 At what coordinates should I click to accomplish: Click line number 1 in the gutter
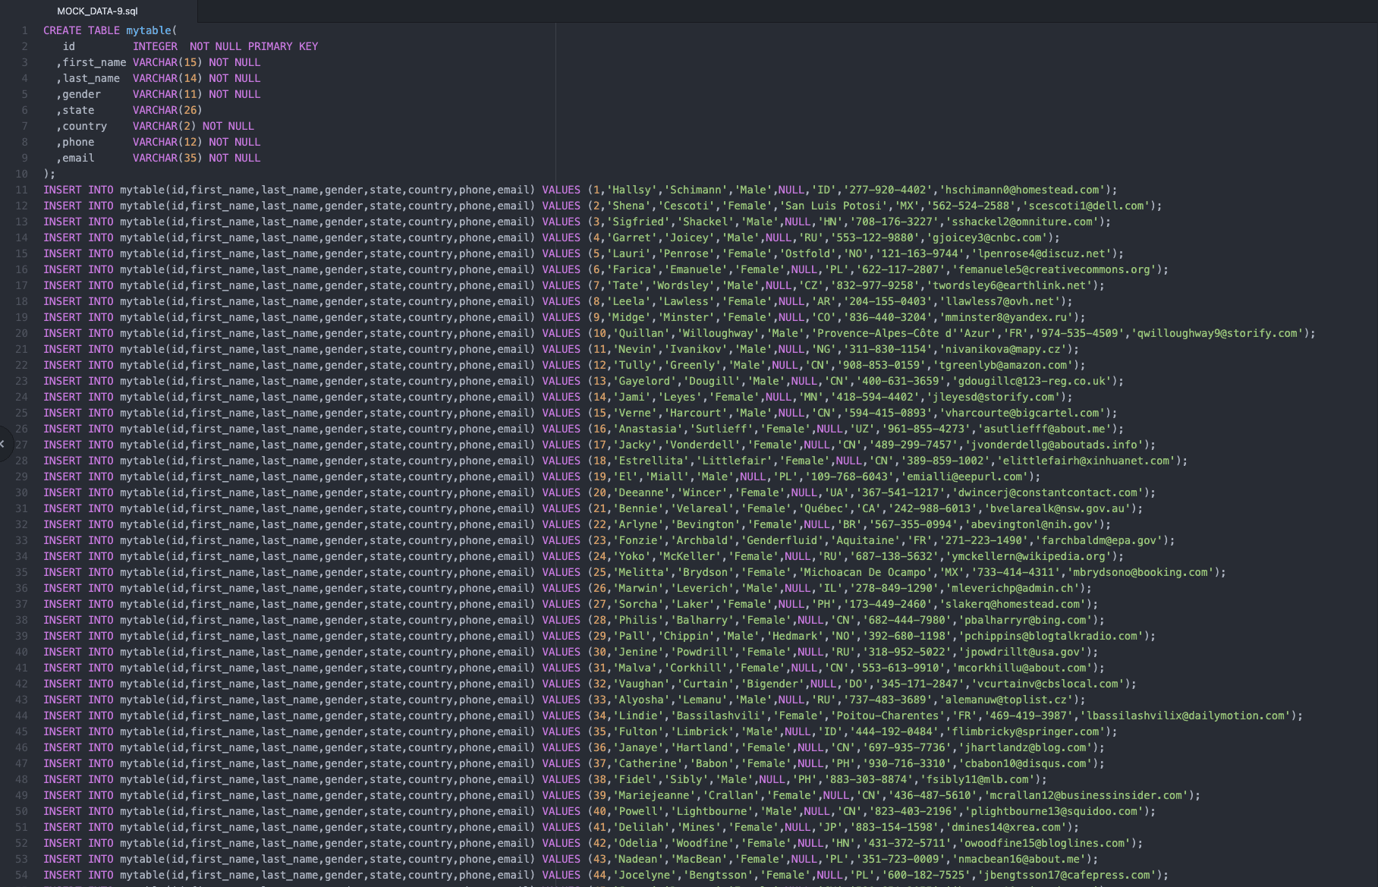click(x=24, y=30)
